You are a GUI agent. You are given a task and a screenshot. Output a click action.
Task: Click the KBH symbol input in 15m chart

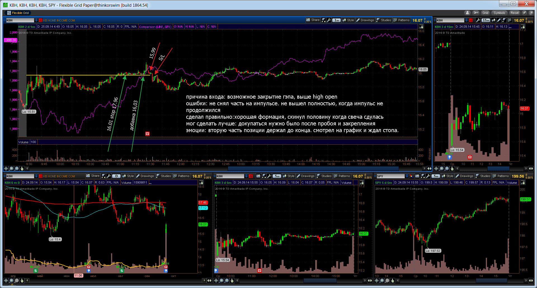point(450,20)
